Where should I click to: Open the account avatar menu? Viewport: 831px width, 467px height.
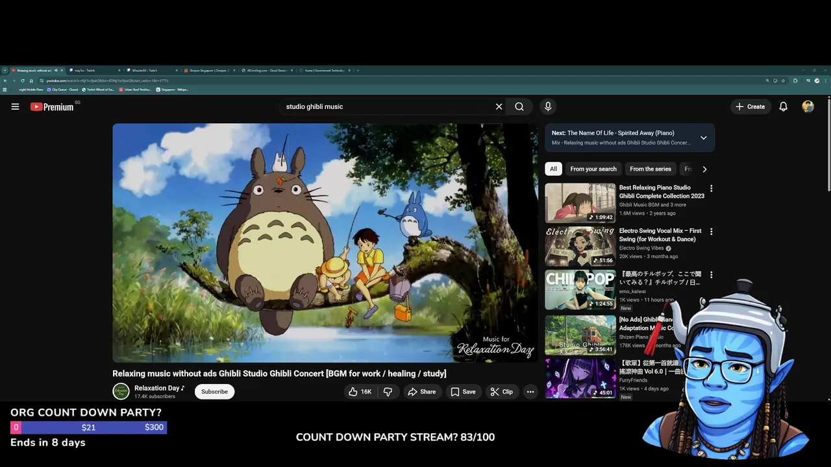(808, 106)
